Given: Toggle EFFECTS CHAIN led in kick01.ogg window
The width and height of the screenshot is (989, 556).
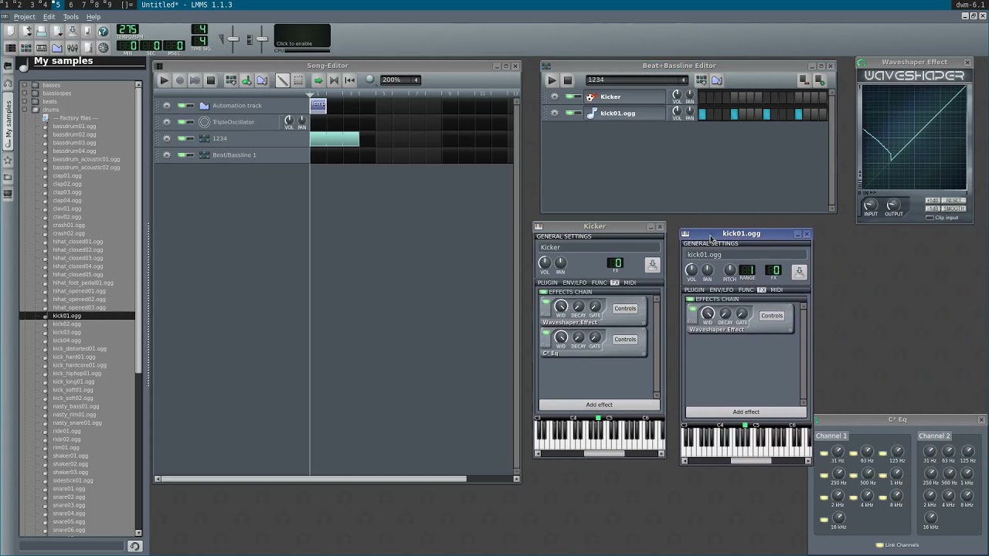Looking at the screenshot, I should [x=689, y=299].
